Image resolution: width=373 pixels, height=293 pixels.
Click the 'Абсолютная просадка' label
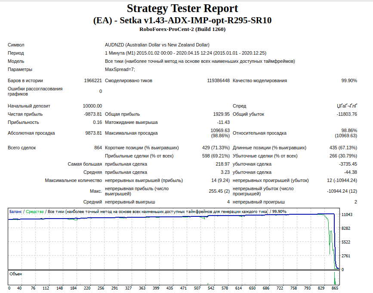pyautogui.click(x=31, y=133)
